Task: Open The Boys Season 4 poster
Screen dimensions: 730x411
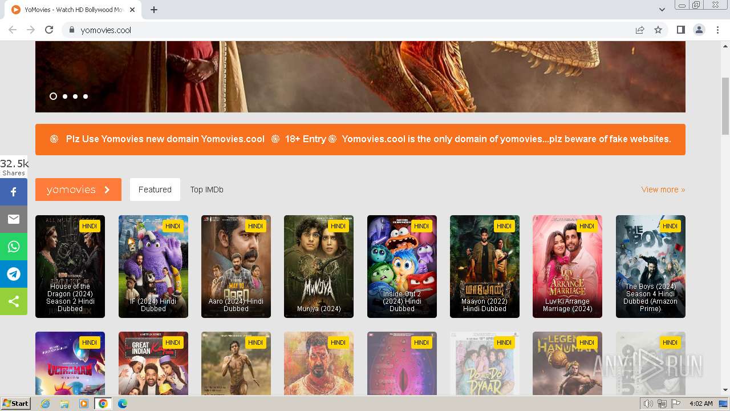Action: pos(651,267)
